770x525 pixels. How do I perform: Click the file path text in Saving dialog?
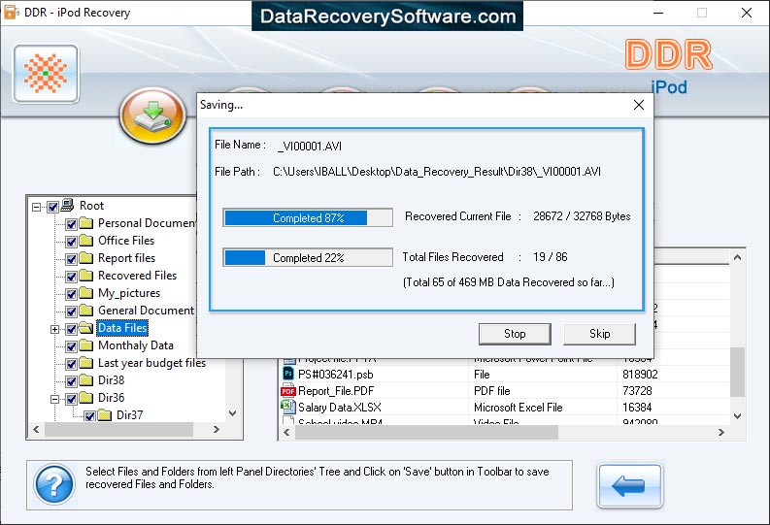[437, 172]
